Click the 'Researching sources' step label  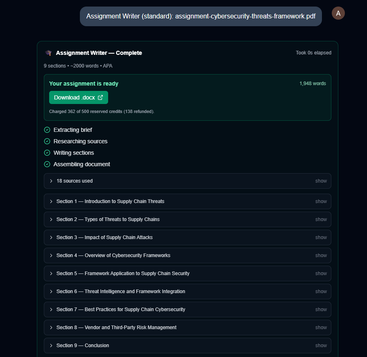click(x=81, y=141)
